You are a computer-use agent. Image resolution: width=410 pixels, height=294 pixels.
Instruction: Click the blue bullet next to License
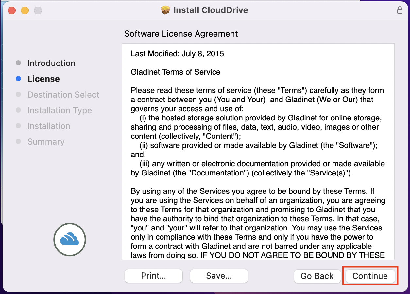(18, 79)
